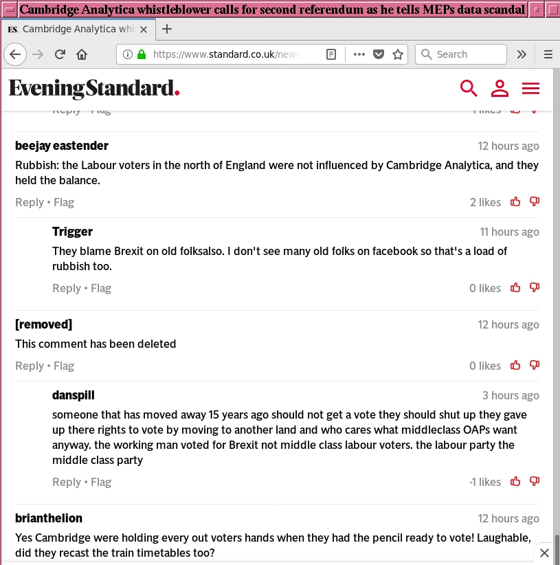Reload the current page

click(x=60, y=54)
